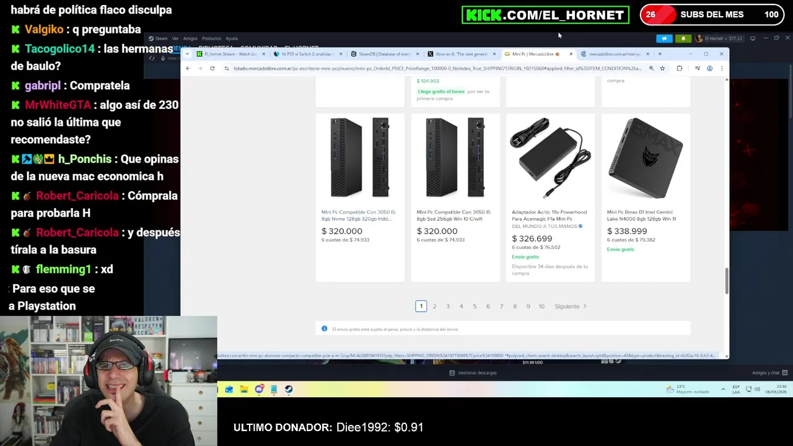This screenshot has width=793, height=446.
Task: Go to results page 3
Action: (x=448, y=306)
